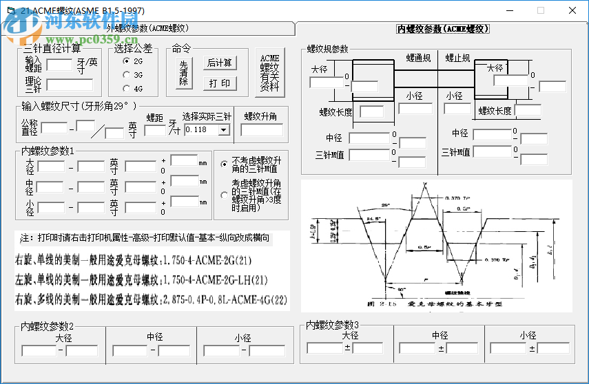Click the 内螺纹参数1 中径 first field
The height and width of the screenshot is (384, 589).
(50, 187)
